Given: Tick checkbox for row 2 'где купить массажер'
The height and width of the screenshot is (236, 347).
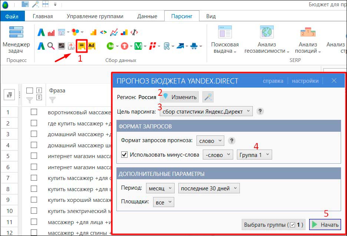Looking at the screenshot, I should pos(34,123).
